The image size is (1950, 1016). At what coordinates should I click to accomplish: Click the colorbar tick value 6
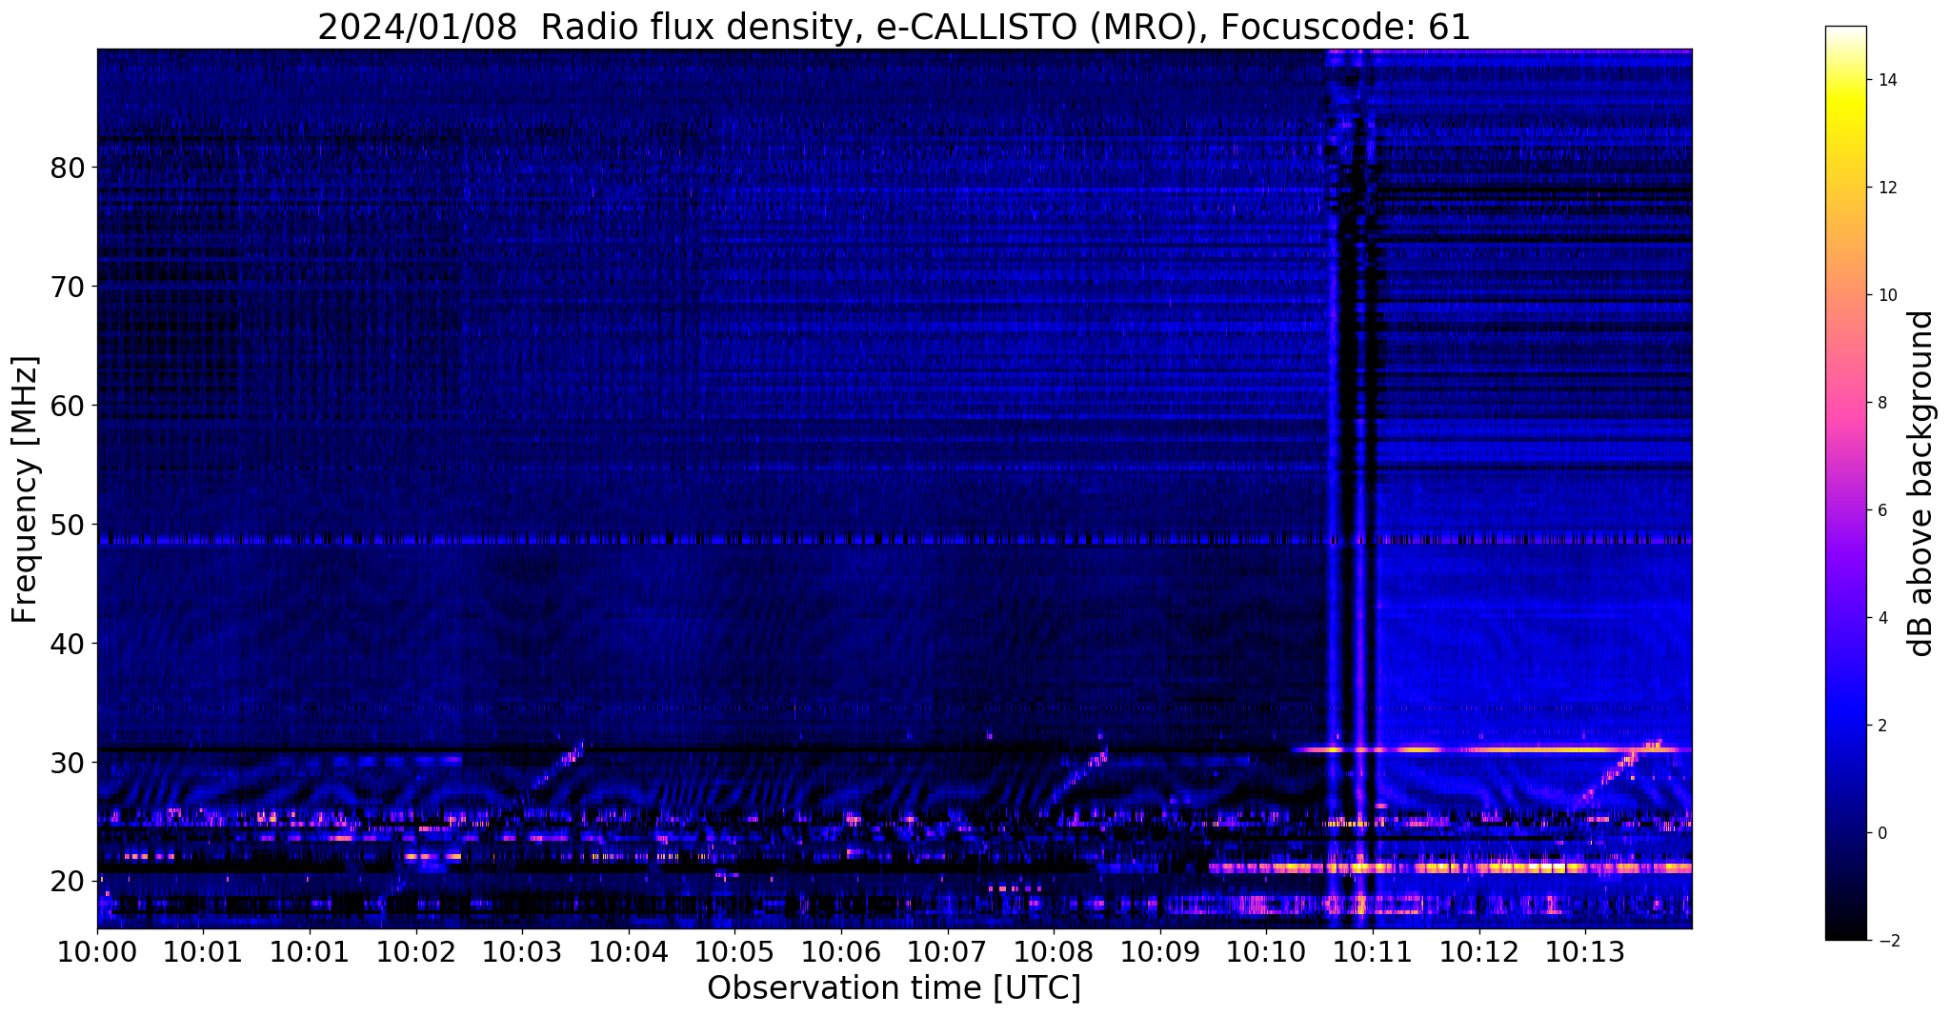[1882, 510]
